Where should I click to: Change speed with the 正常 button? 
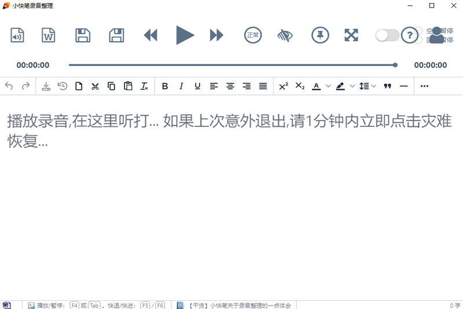[253, 35]
